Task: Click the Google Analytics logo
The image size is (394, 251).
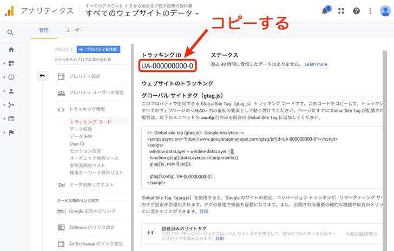Action: pos(9,11)
